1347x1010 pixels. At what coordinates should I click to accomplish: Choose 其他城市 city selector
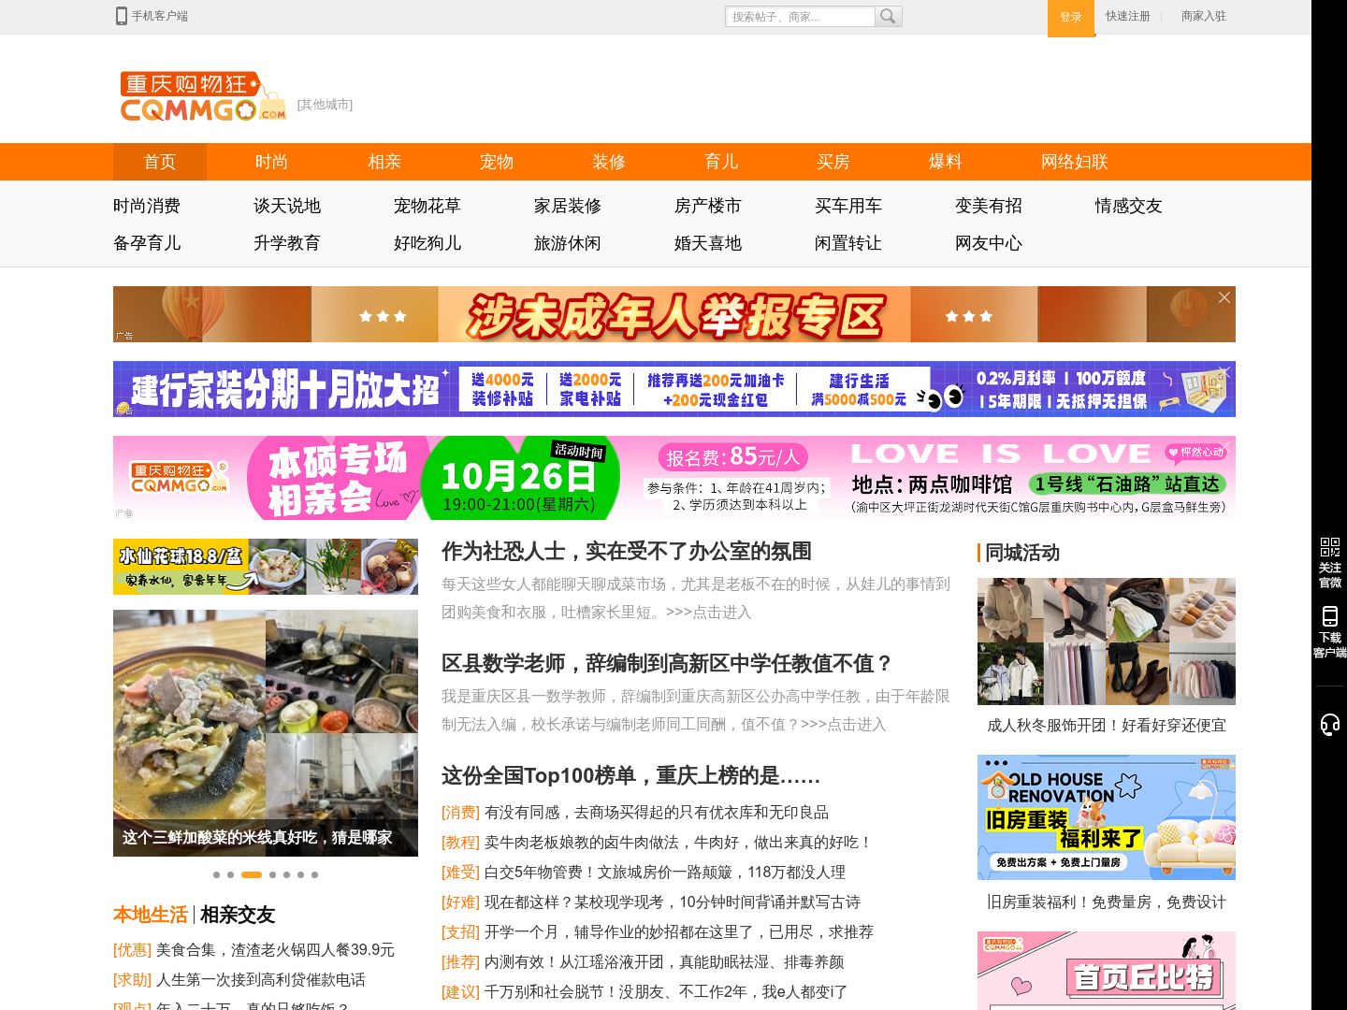[325, 104]
